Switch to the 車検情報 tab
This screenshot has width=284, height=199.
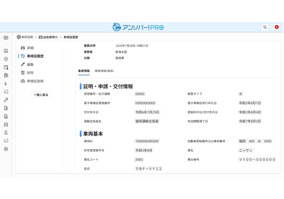click(84, 71)
